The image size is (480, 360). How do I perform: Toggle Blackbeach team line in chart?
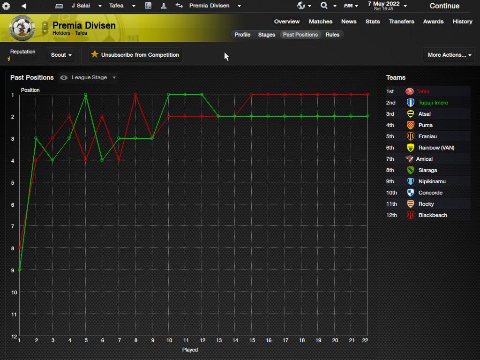pos(432,215)
